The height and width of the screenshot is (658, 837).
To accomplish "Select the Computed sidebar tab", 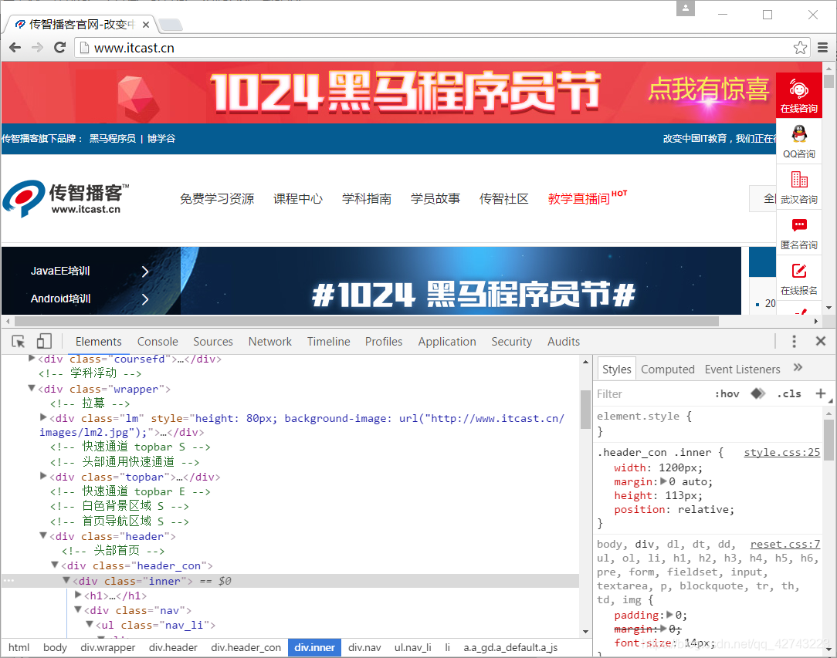I will tap(667, 369).
